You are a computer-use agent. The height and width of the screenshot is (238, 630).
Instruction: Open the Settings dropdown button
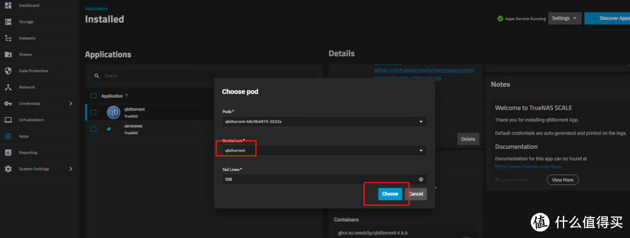click(x=565, y=19)
